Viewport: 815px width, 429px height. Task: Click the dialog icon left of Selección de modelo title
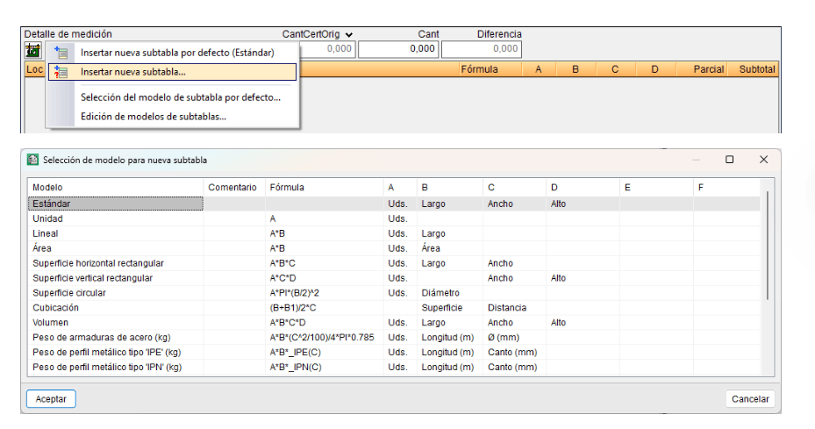click(x=32, y=160)
